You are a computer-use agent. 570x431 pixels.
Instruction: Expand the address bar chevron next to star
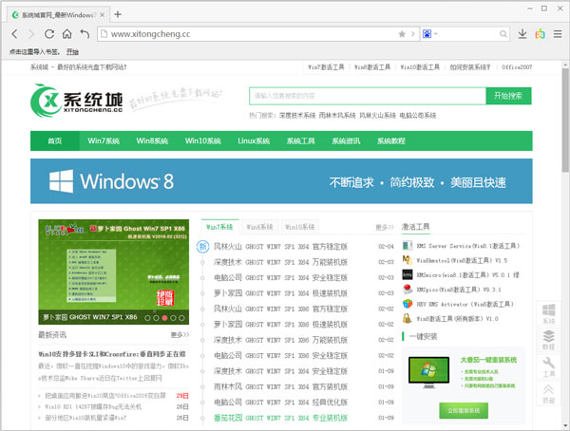click(x=412, y=34)
